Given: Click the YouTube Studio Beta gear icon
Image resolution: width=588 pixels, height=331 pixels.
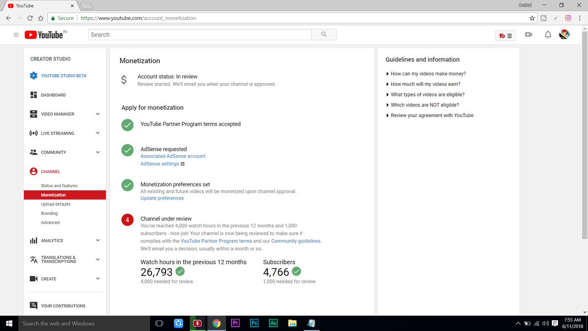Looking at the screenshot, I should pos(33,76).
